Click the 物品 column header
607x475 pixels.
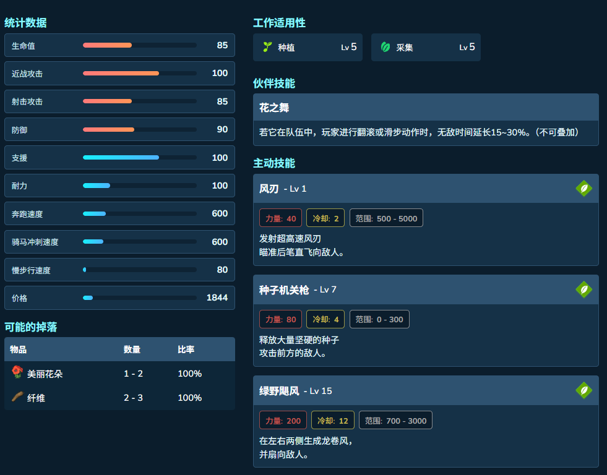18,349
